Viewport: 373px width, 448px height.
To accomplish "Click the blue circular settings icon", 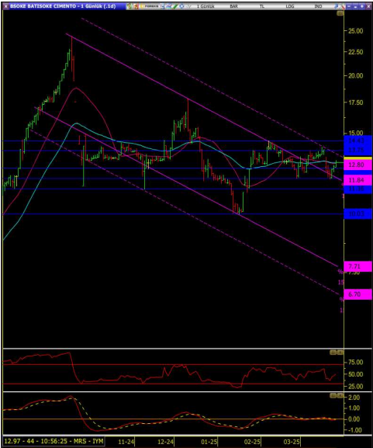I will [x=181, y=6].
